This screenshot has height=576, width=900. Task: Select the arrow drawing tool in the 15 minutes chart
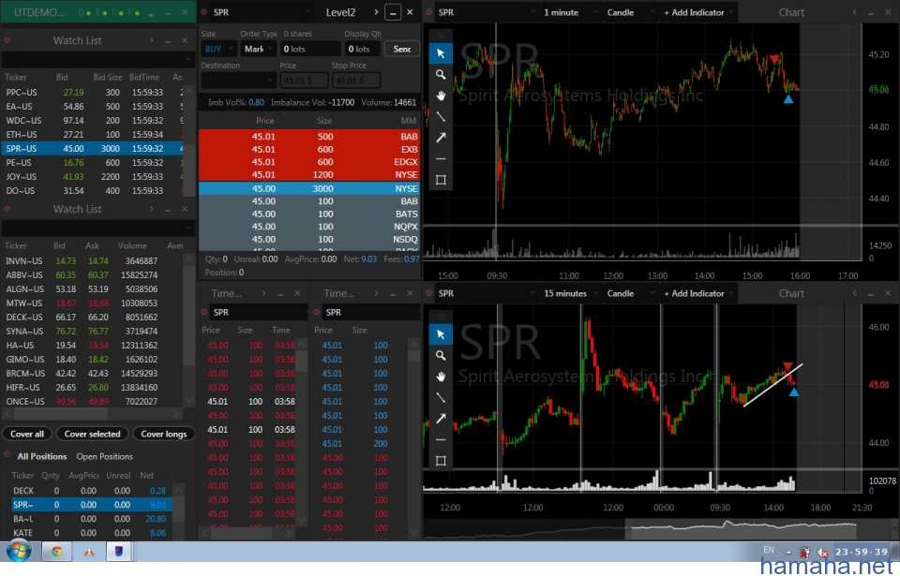[x=441, y=419]
